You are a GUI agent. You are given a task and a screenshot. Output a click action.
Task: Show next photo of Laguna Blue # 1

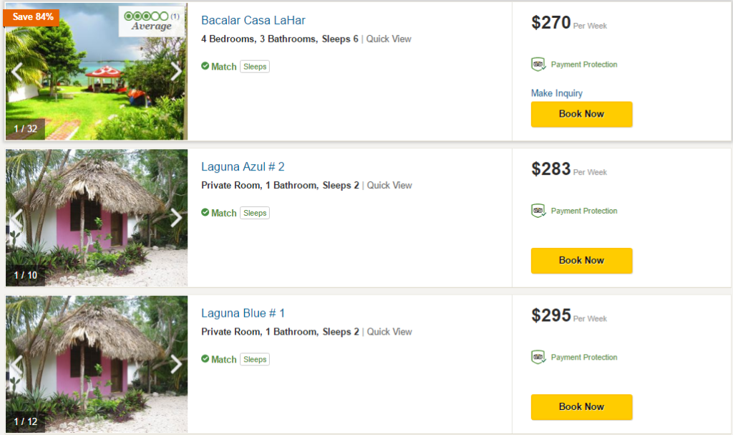[176, 364]
